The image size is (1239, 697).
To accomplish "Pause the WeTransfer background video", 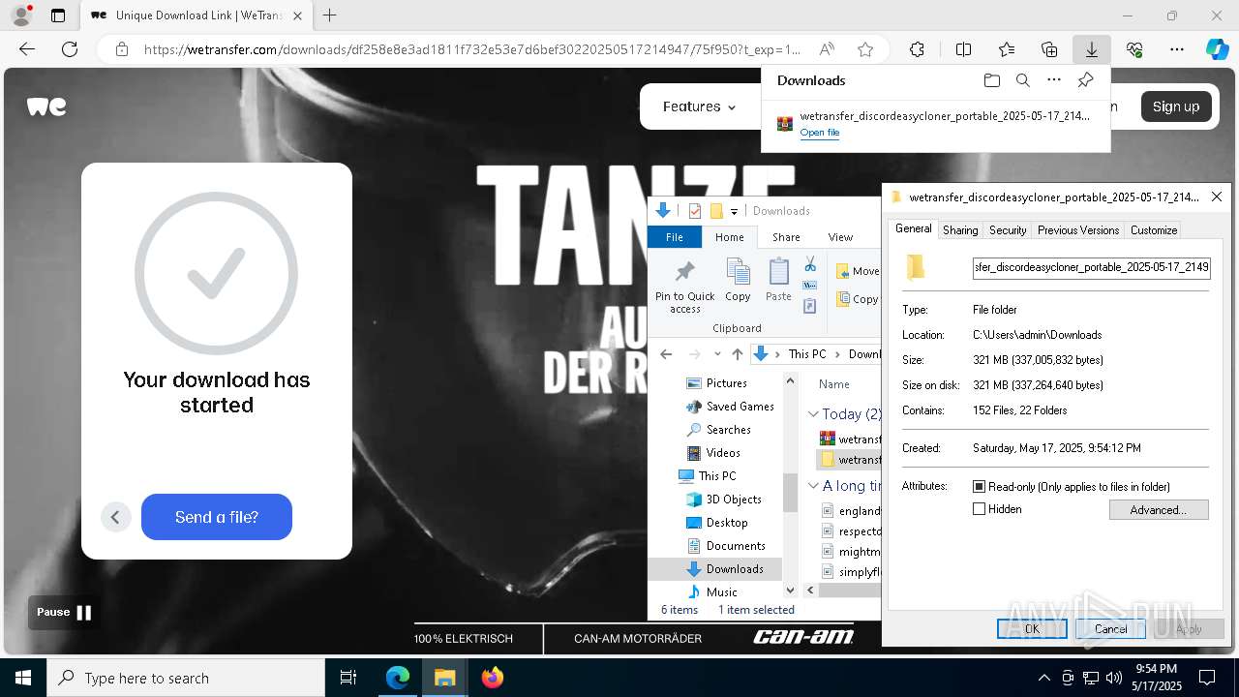I will tap(64, 612).
